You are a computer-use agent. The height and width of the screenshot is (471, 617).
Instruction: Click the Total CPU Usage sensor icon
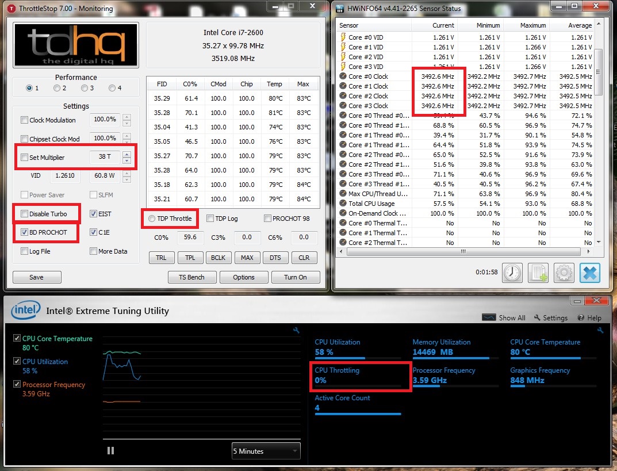(x=343, y=204)
